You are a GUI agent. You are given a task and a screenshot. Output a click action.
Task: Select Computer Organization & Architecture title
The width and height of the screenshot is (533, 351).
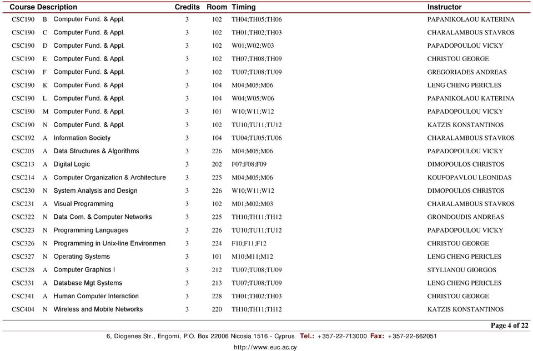(x=110, y=178)
